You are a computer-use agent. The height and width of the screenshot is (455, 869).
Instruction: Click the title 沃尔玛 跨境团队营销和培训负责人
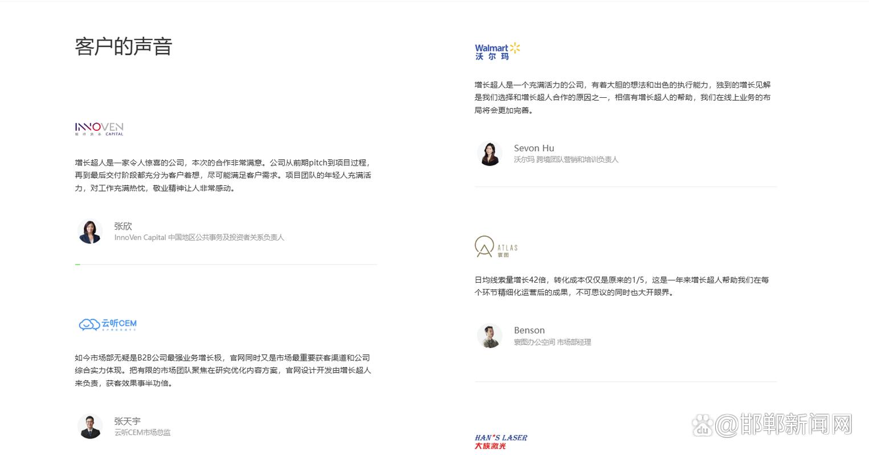566,160
